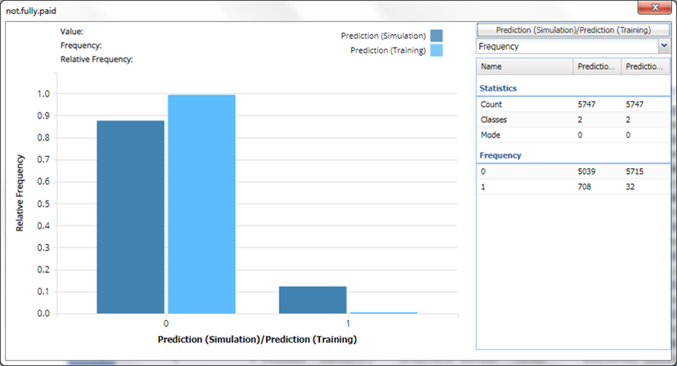The height and width of the screenshot is (366, 677).
Task: Click the Simulation bar for class 1
Action: pos(313,300)
